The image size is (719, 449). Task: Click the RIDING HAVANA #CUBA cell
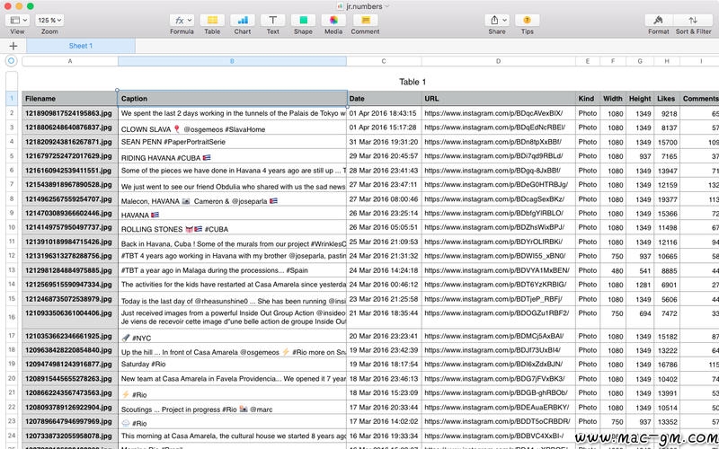tap(232, 156)
